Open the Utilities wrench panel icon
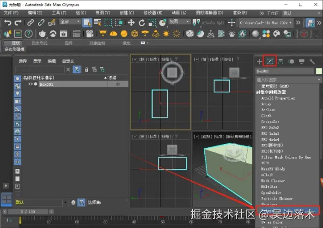Screen dimensions: 323x228 tap(312, 61)
